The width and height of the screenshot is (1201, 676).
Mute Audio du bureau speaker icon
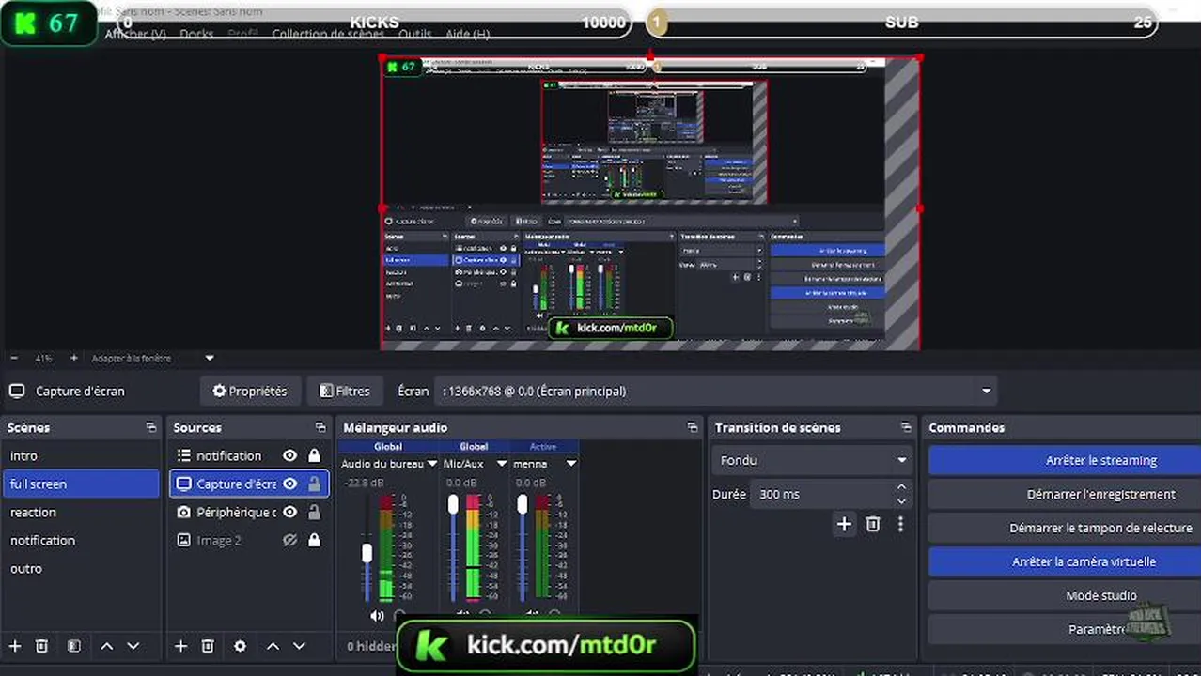coord(377,616)
